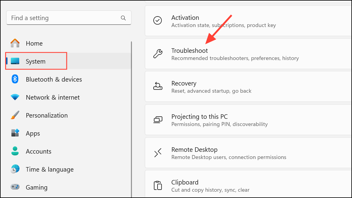Click the Find a setting search box
This screenshot has height=198, width=352.
pyautogui.click(x=60, y=18)
